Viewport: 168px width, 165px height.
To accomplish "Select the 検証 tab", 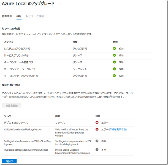I will [19, 16].
